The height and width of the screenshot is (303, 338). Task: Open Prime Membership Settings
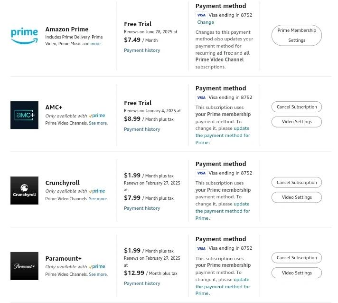(x=297, y=35)
